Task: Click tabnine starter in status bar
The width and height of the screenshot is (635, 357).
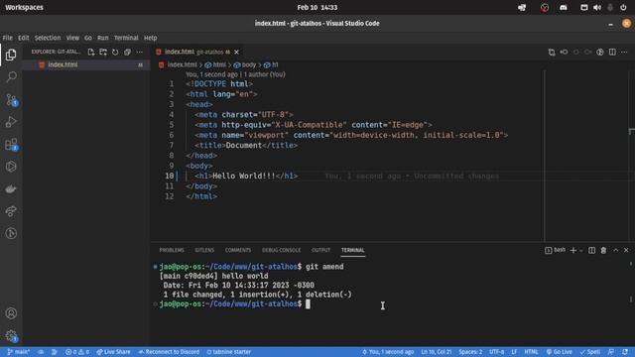Action: pyautogui.click(x=229, y=352)
